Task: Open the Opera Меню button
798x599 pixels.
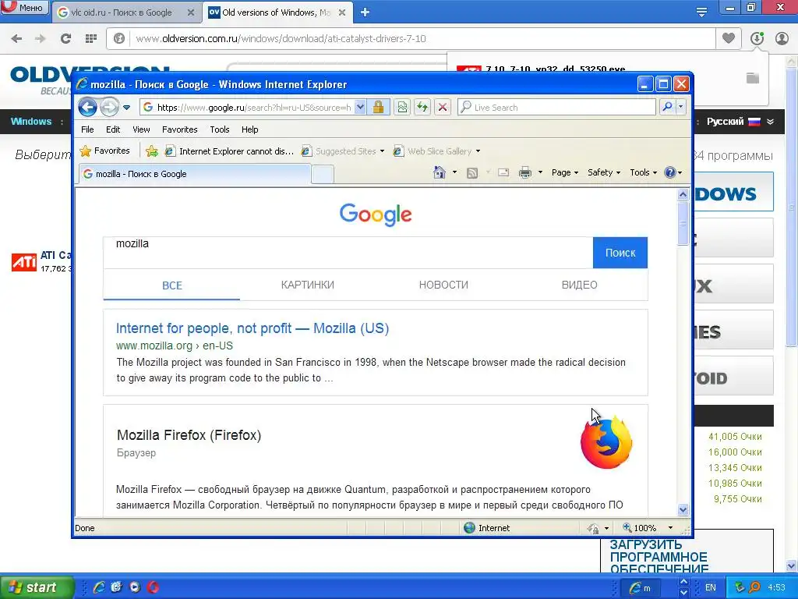Action: (24, 8)
